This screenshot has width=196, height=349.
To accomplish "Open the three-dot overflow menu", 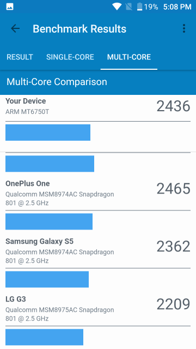I will coord(184,28).
